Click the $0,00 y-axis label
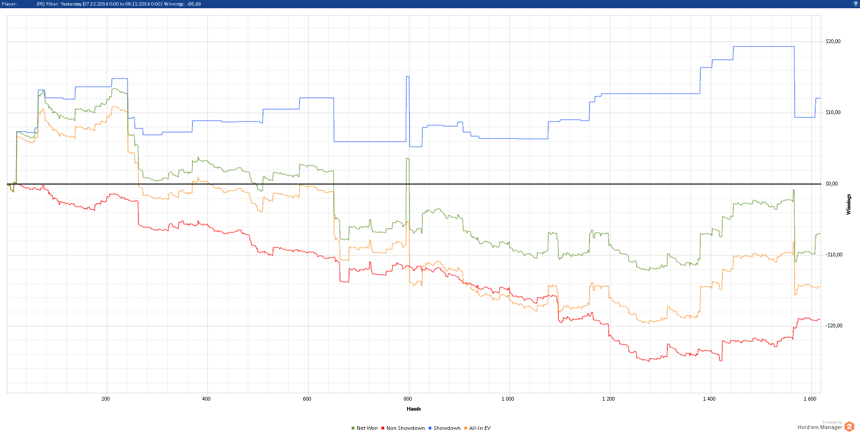 tap(832, 184)
